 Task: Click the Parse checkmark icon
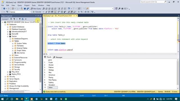click(46, 12)
